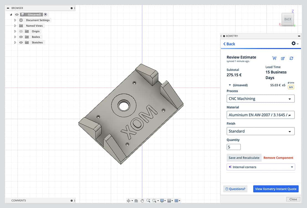307x208 pixels.
Task: Hide the Bodies folder via eye icon
Action: pos(21,37)
